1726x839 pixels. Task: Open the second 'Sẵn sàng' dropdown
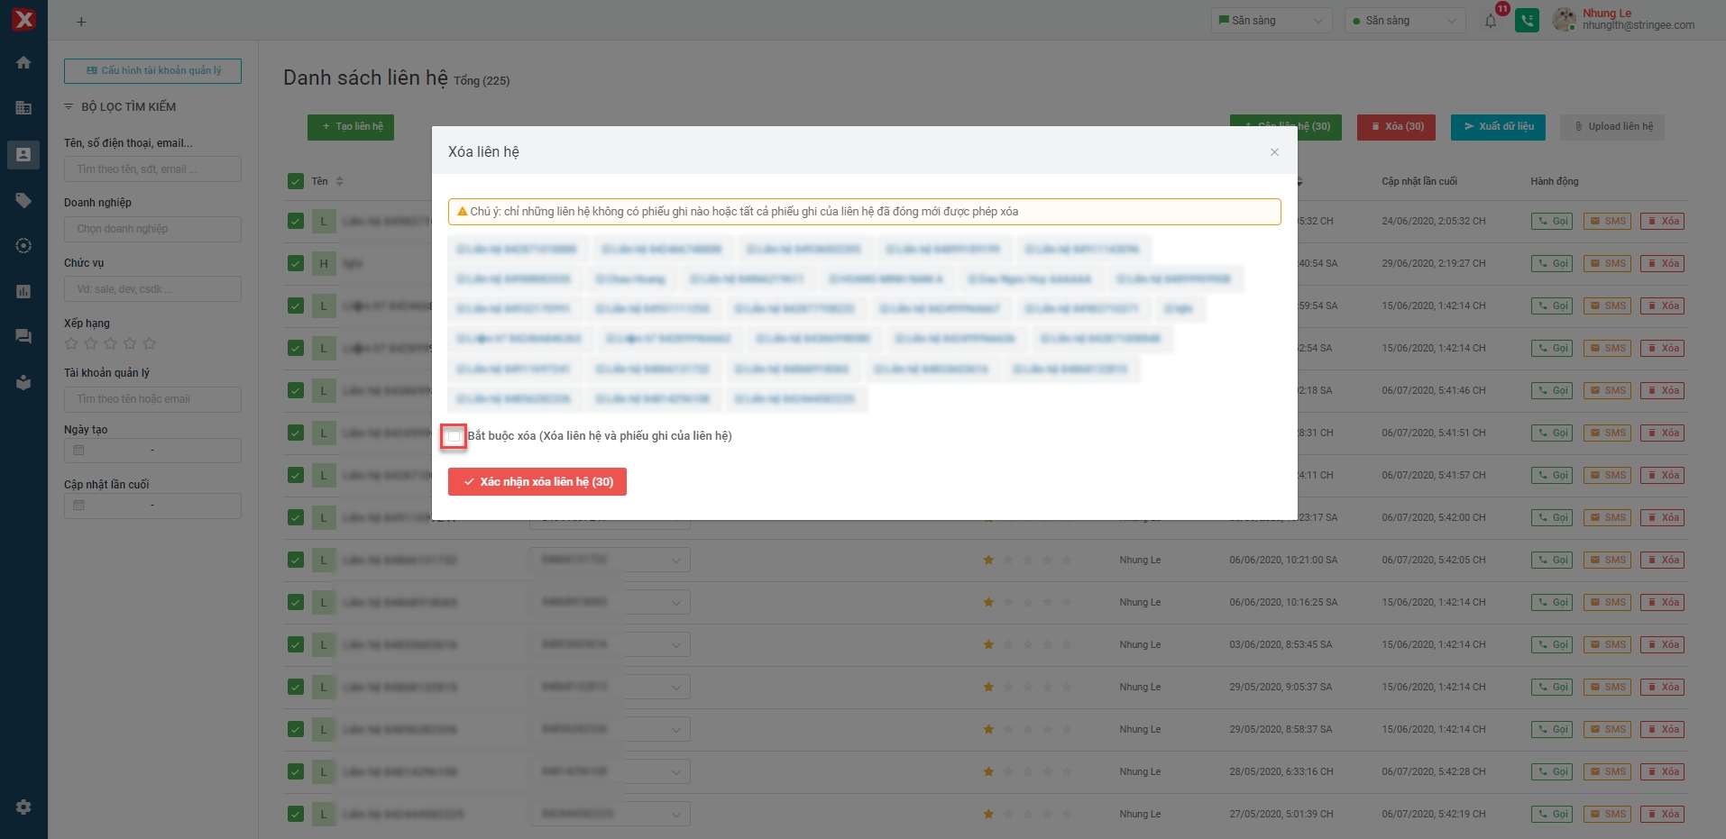tap(1404, 21)
